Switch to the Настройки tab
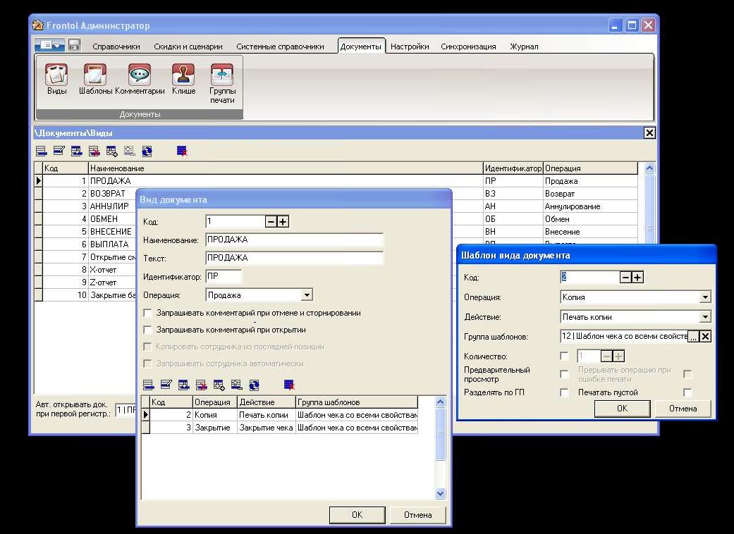 [410, 46]
